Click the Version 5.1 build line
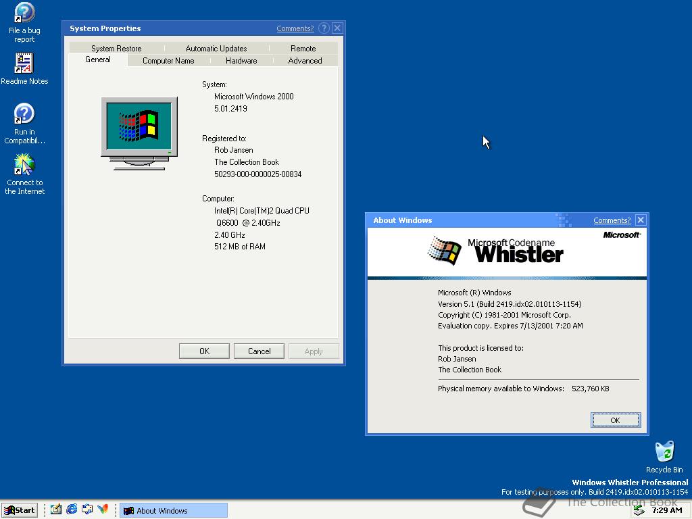 pyautogui.click(x=510, y=304)
